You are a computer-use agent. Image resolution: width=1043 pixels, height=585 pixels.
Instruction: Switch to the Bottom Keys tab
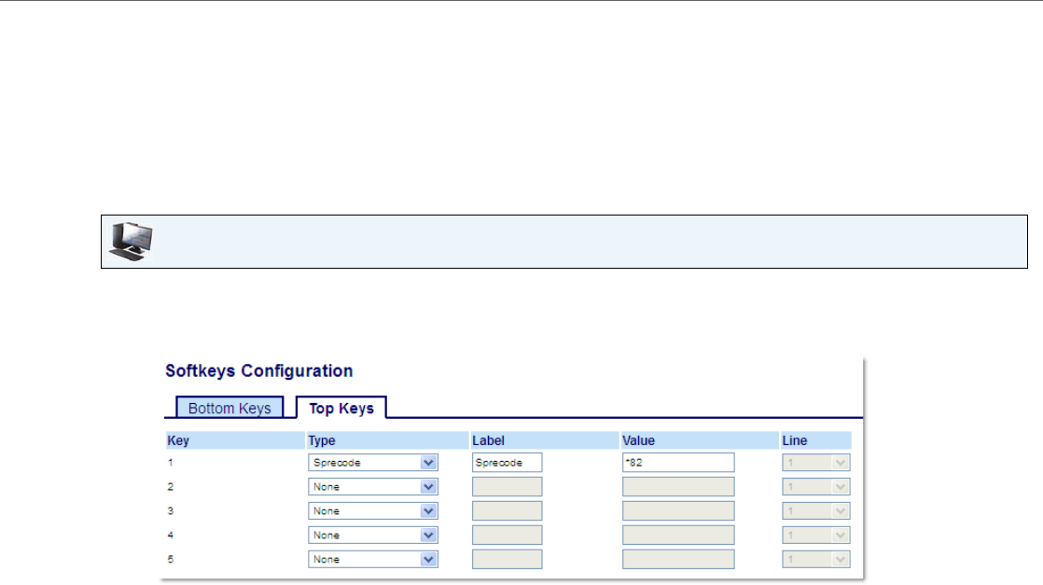click(229, 408)
